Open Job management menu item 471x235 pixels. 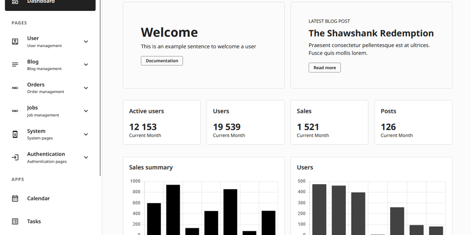50,111
